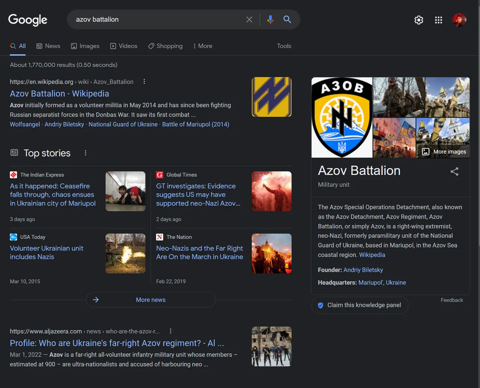Click Claim this knowledge panel button
Image resolution: width=480 pixels, height=388 pixels.
coord(360,305)
